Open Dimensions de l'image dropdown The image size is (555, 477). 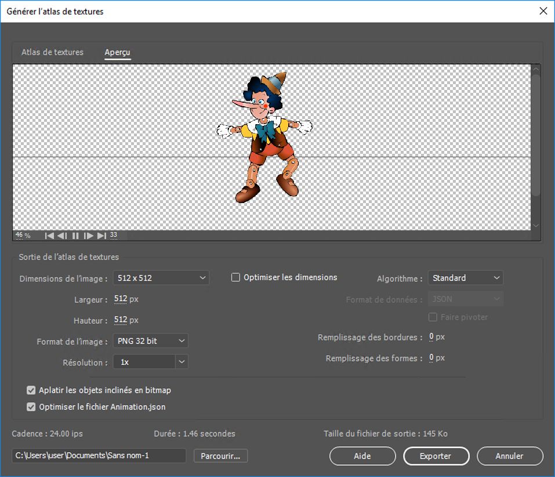click(x=161, y=278)
